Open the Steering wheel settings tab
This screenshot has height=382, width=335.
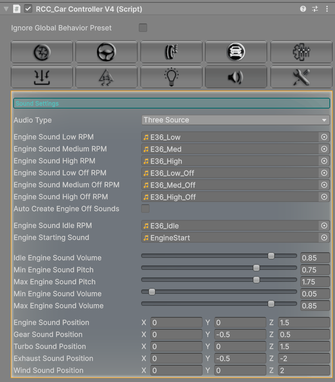(x=106, y=52)
